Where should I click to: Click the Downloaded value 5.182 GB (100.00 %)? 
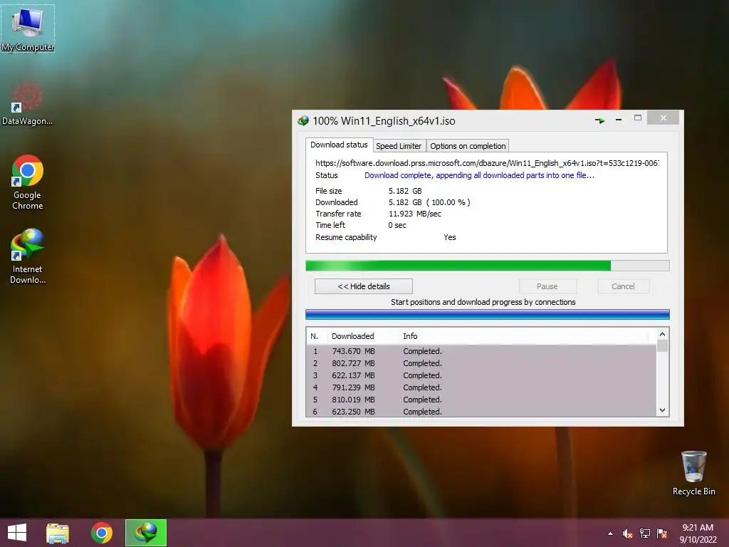pos(429,202)
